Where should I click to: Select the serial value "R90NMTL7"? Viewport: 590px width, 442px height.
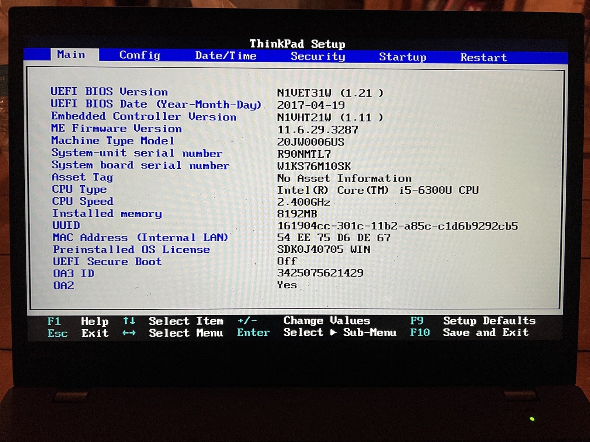click(x=304, y=154)
